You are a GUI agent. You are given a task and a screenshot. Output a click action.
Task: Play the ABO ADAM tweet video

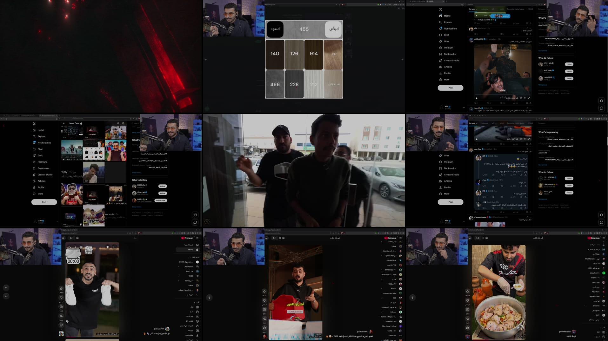pos(477,98)
